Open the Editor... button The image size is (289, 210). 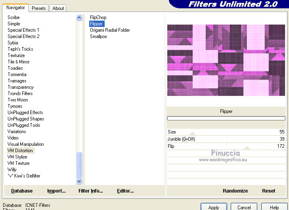tap(125, 191)
